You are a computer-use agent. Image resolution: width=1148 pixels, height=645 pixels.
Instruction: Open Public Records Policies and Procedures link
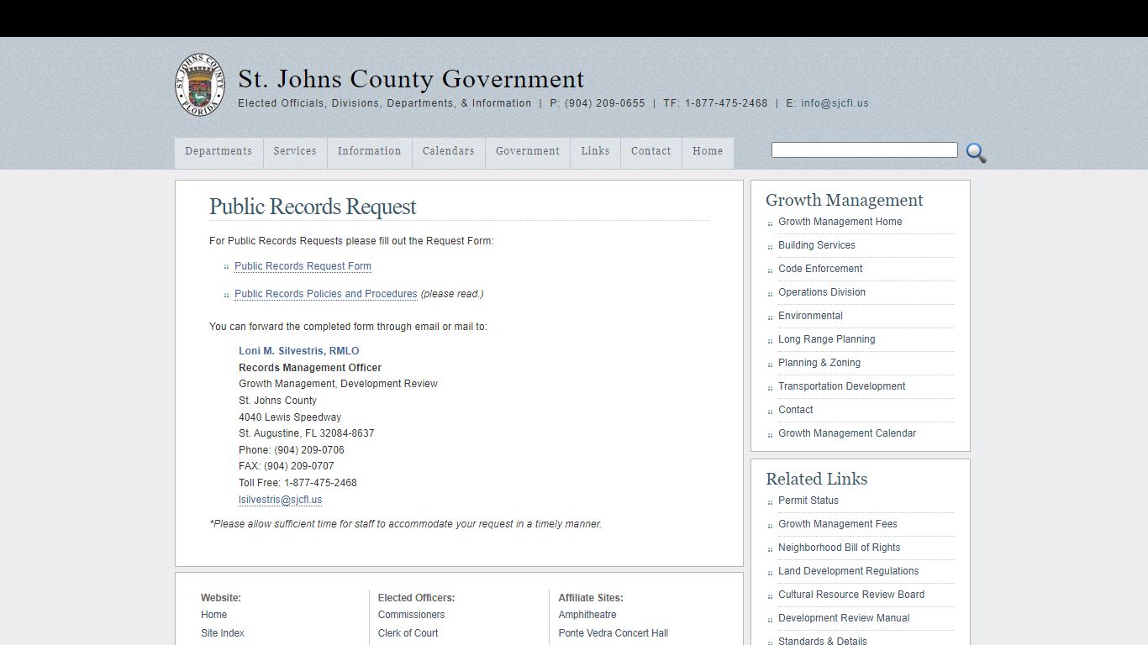tap(326, 294)
